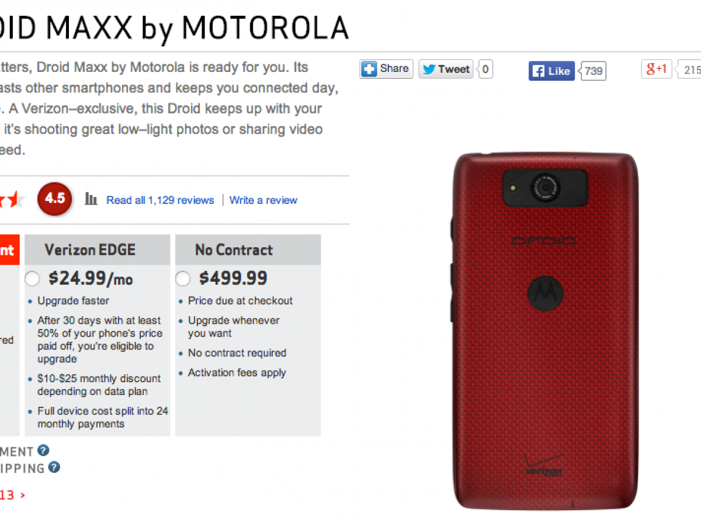The height and width of the screenshot is (526, 701).
Task: Select the No Contract $499.99 option
Action: [183, 279]
